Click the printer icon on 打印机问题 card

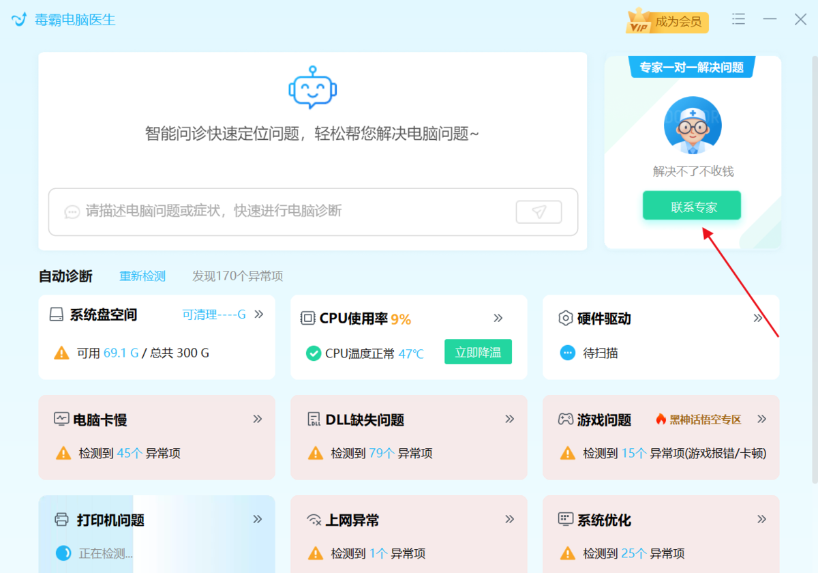coord(60,519)
